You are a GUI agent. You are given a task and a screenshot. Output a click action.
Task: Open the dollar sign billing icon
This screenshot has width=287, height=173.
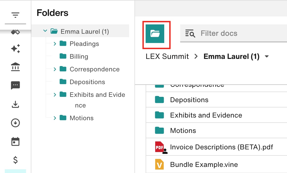pyautogui.click(x=15, y=160)
